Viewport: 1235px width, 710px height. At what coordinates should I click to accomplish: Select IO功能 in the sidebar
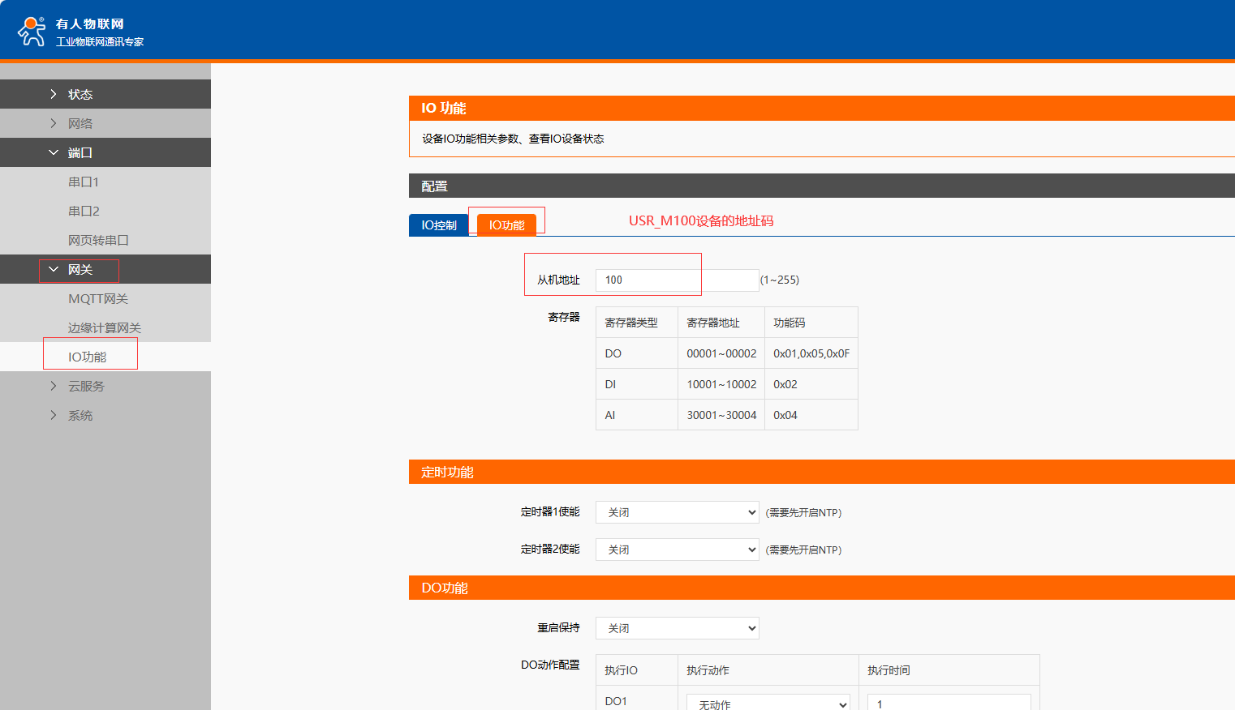click(87, 357)
